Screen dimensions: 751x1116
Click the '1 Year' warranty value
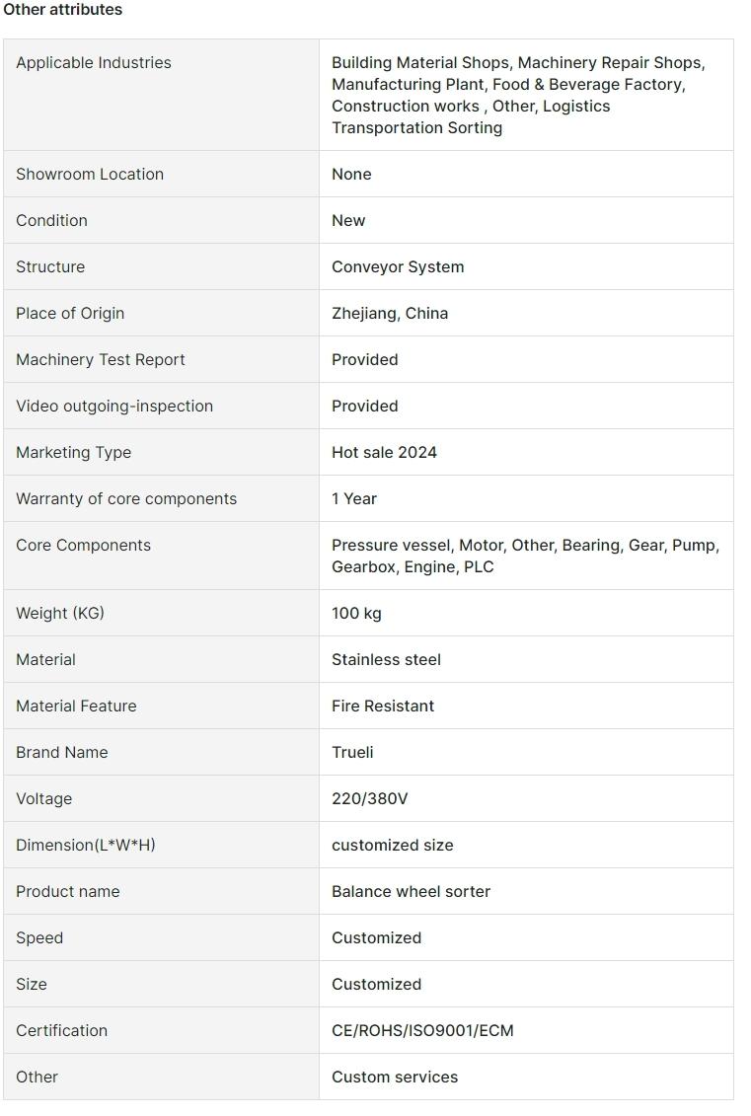point(354,499)
